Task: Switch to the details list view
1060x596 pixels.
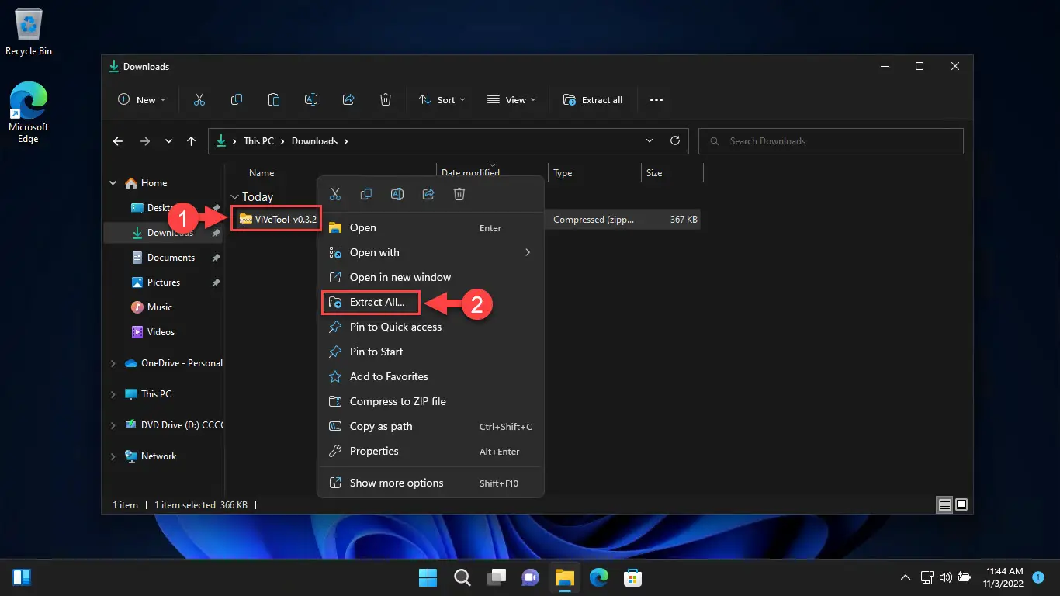Action: click(944, 504)
